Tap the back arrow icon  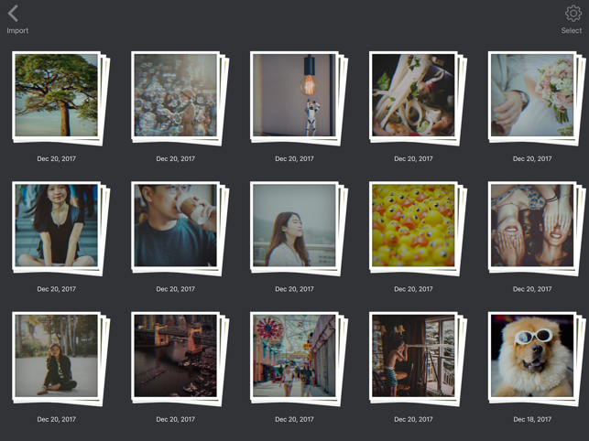[13, 14]
